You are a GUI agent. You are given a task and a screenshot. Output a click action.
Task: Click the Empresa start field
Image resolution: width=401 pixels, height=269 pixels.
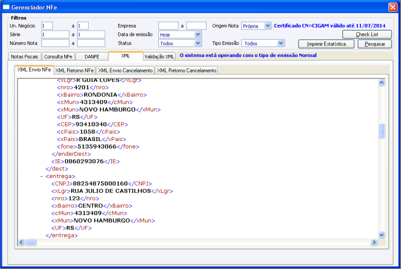click(168, 26)
